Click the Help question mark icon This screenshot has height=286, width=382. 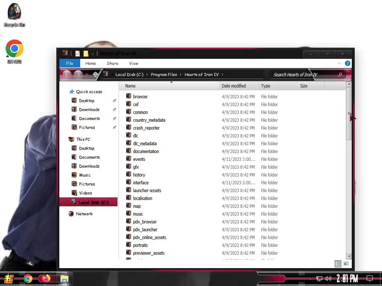pyautogui.click(x=347, y=63)
